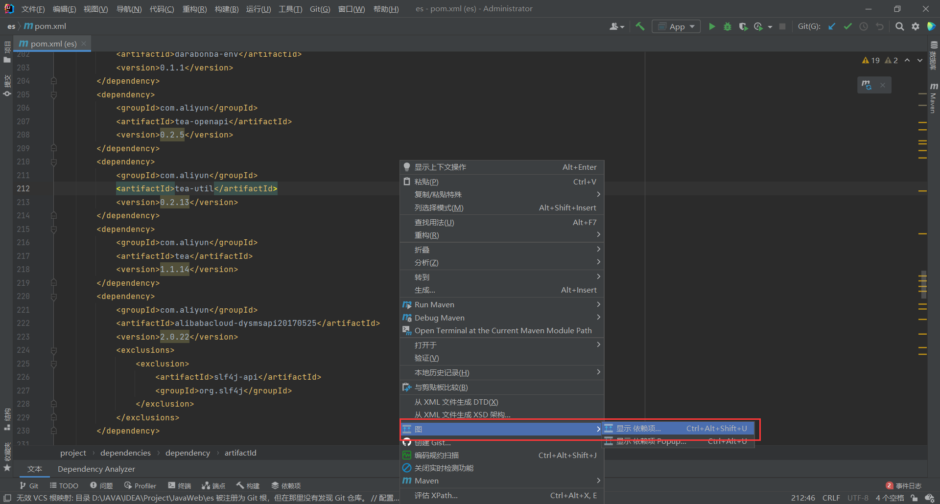940x504 pixels.
Task: Open IDE settings gear icon
Action: click(x=916, y=26)
